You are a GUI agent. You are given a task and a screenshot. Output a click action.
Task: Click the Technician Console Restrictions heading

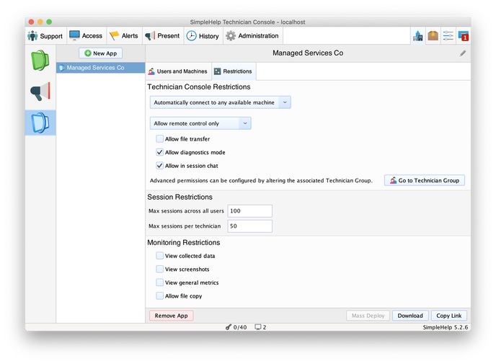point(199,87)
